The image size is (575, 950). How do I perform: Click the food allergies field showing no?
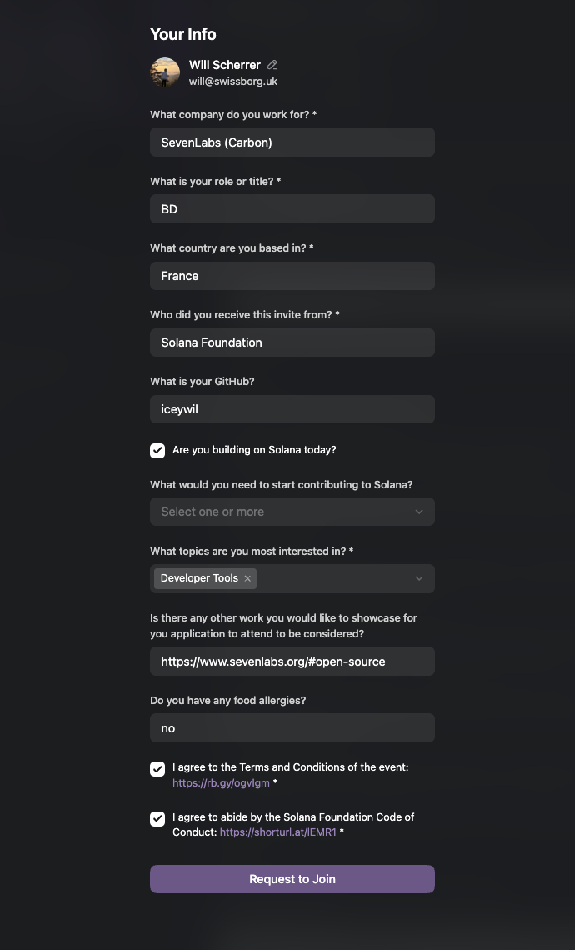pyautogui.click(x=292, y=728)
